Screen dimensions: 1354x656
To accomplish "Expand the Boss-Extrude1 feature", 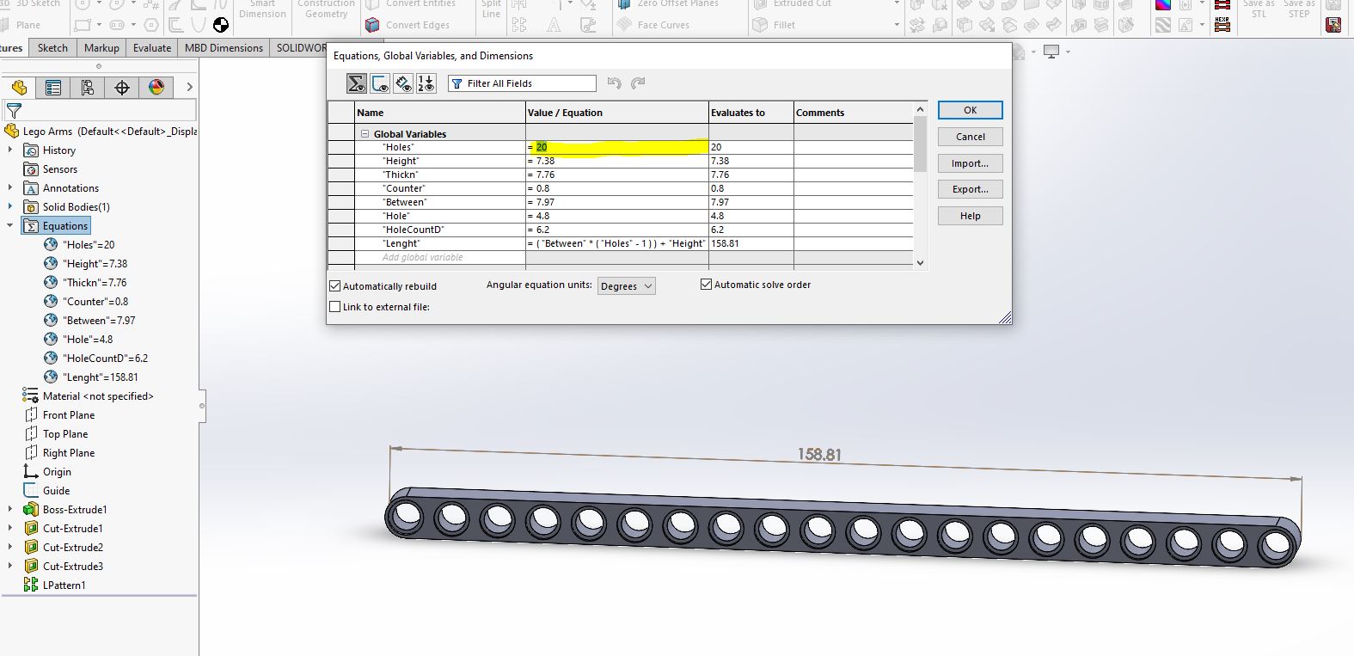I will pyautogui.click(x=10, y=510).
